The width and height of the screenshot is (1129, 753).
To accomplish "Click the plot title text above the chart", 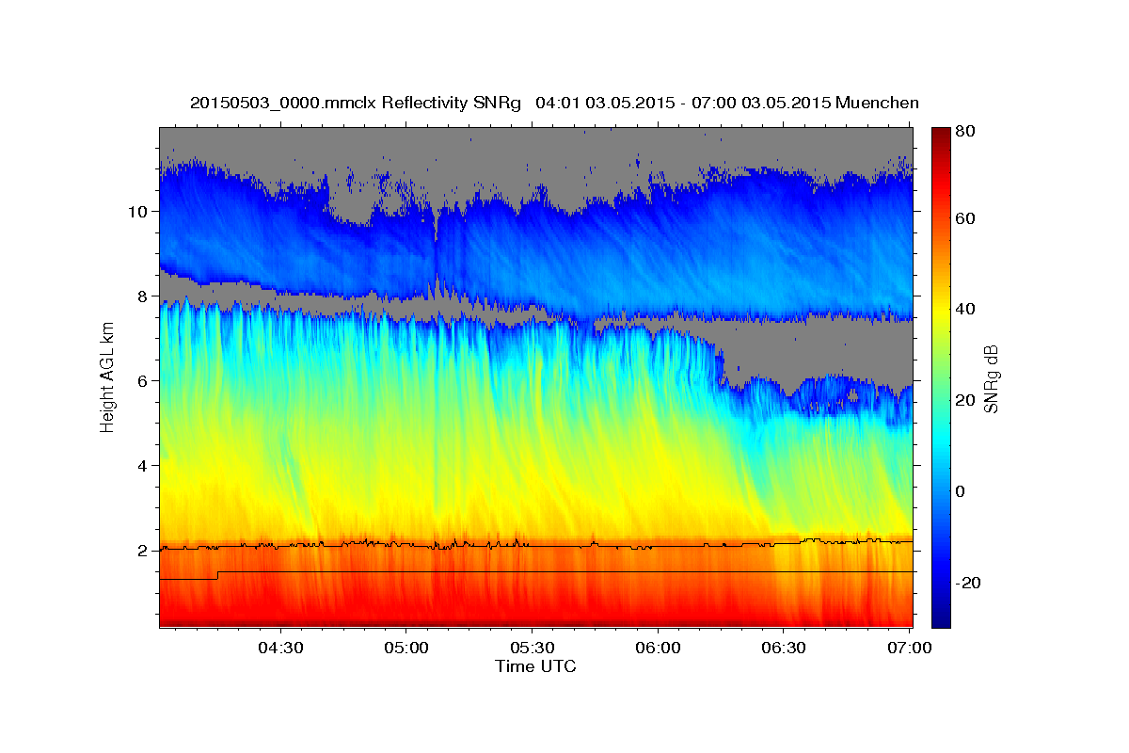I will (554, 103).
